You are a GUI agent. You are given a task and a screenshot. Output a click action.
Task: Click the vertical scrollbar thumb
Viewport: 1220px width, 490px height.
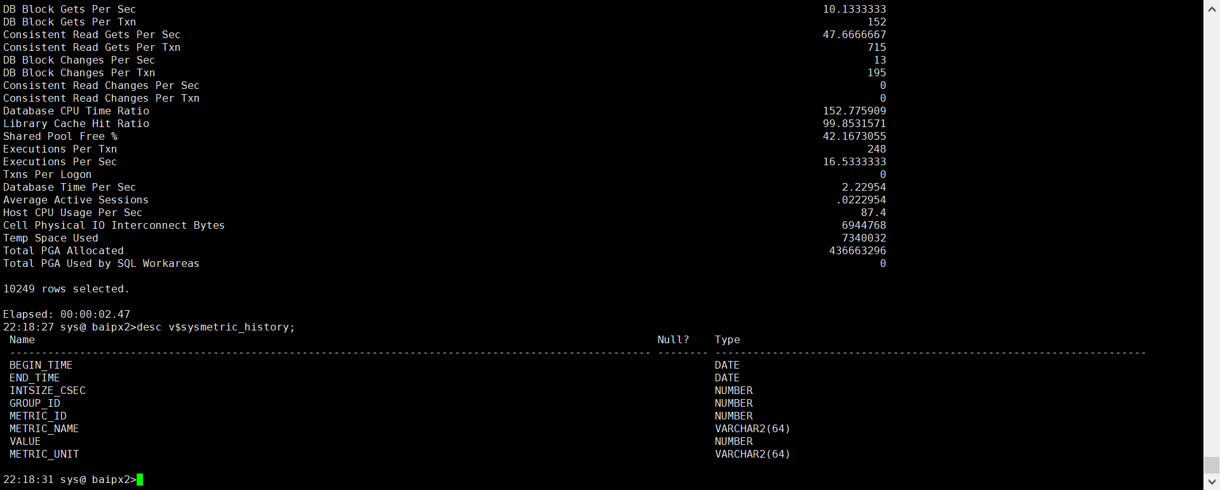1212,465
